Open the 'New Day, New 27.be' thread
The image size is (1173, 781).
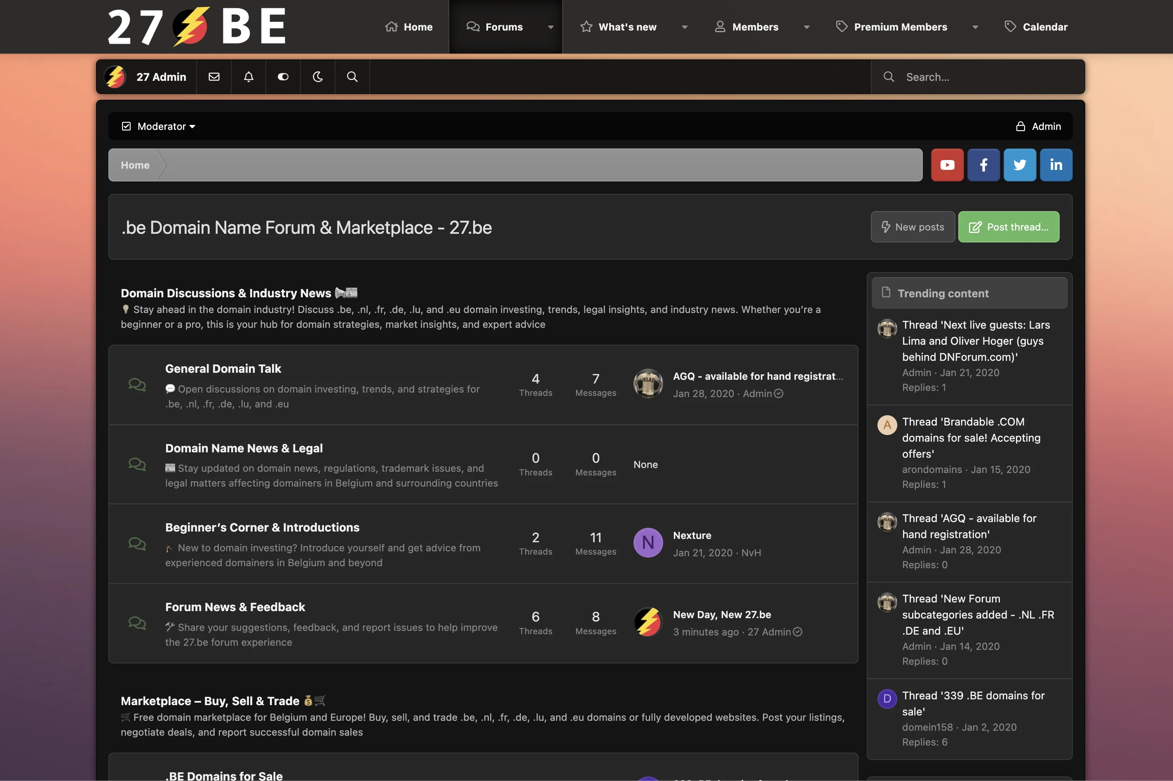722,615
